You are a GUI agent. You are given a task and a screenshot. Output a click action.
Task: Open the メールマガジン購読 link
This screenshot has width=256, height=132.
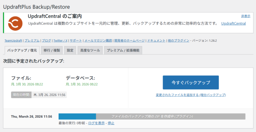[x=98, y=41]
